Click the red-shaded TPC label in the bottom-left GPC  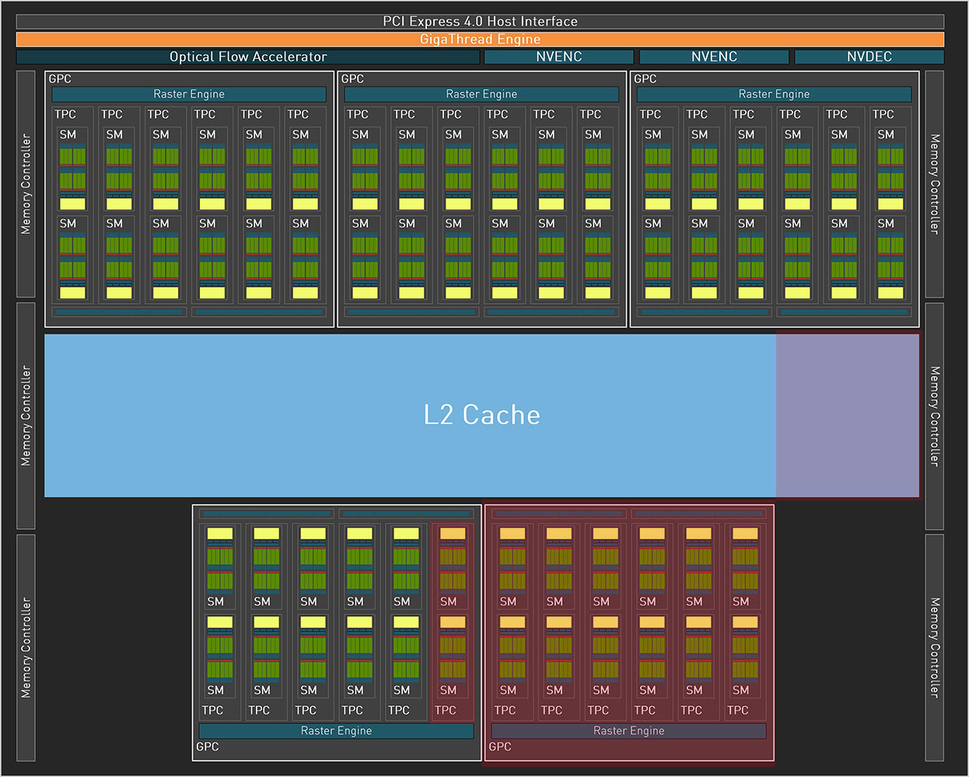446,710
